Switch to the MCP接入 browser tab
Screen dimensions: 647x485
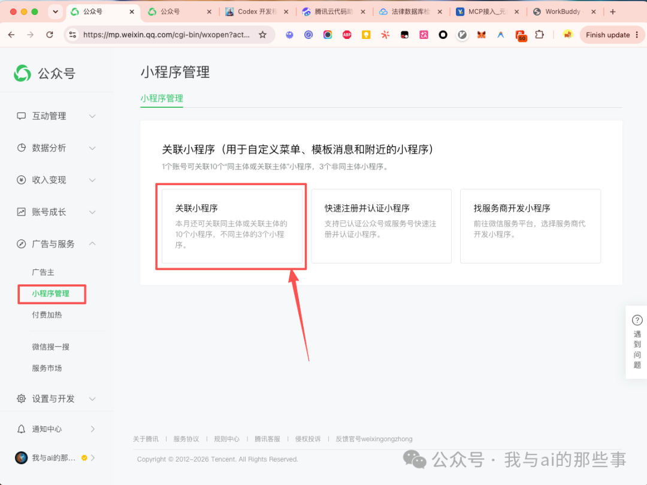(x=486, y=12)
